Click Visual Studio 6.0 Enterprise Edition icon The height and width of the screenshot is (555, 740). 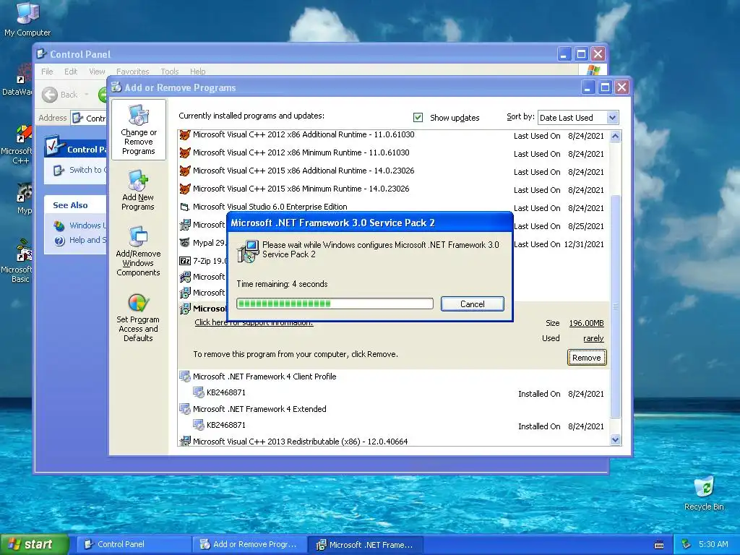pos(185,207)
